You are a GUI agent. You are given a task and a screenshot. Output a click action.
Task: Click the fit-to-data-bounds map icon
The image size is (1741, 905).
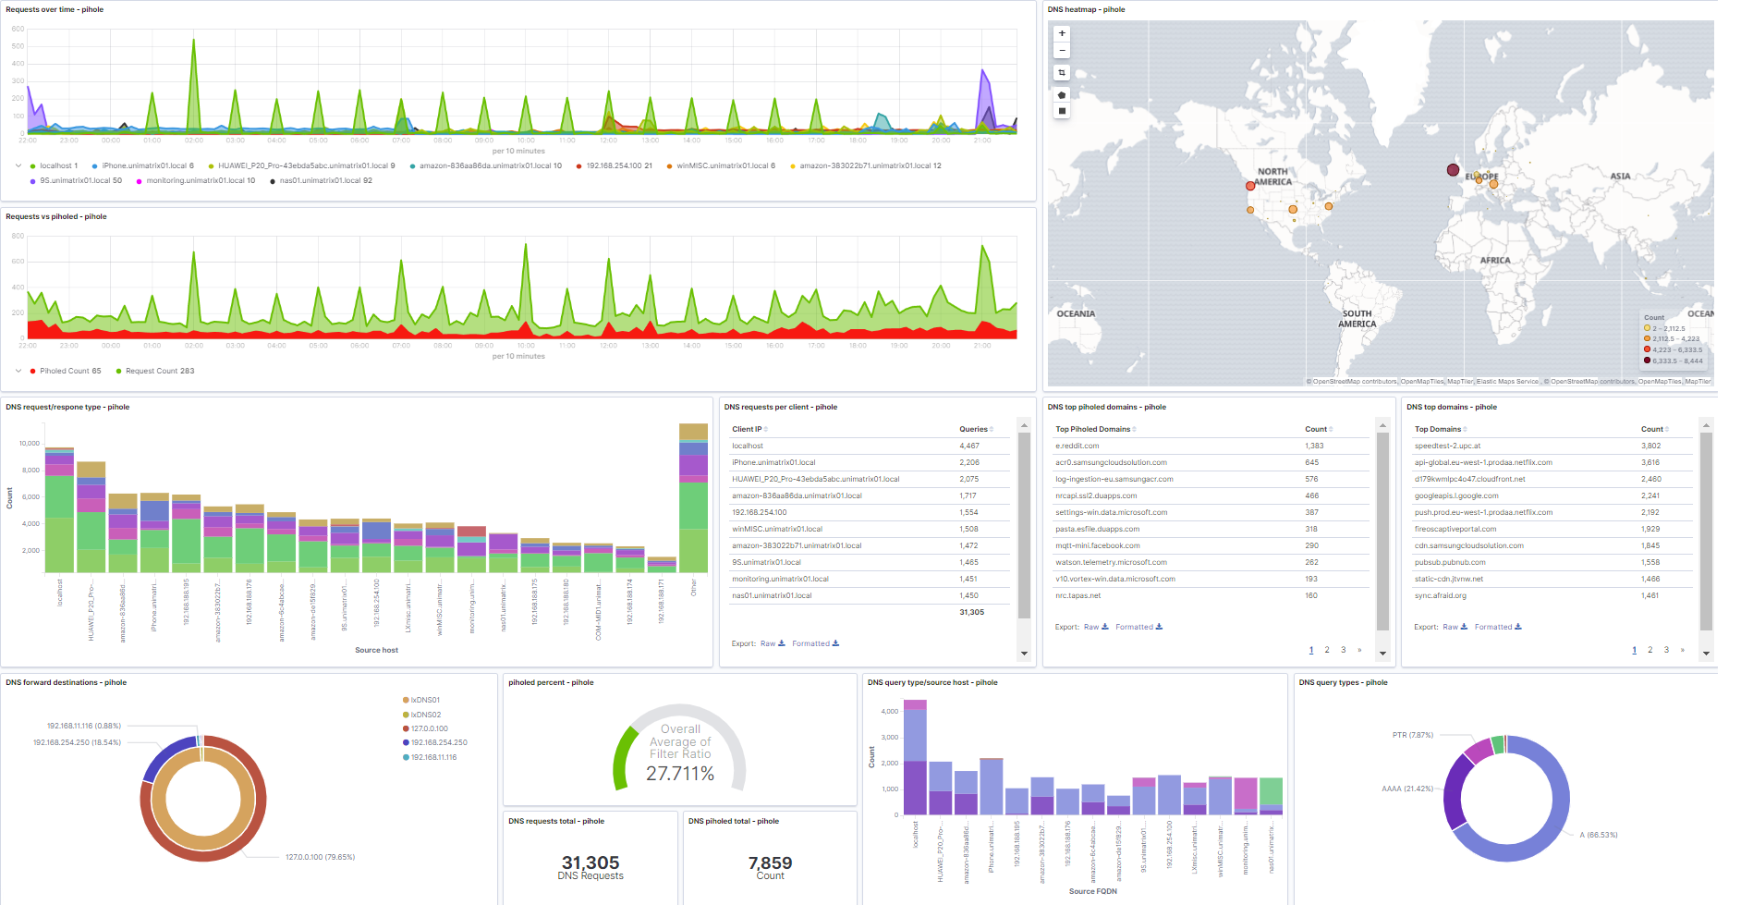point(1062,72)
